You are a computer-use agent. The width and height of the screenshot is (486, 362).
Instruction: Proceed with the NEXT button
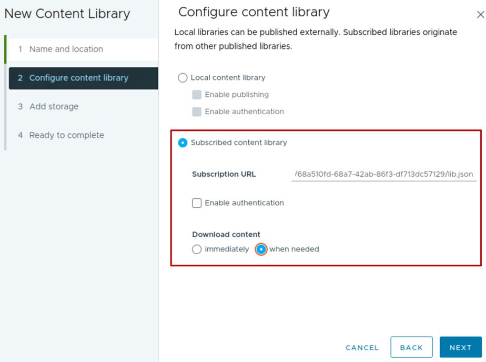(x=460, y=347)
